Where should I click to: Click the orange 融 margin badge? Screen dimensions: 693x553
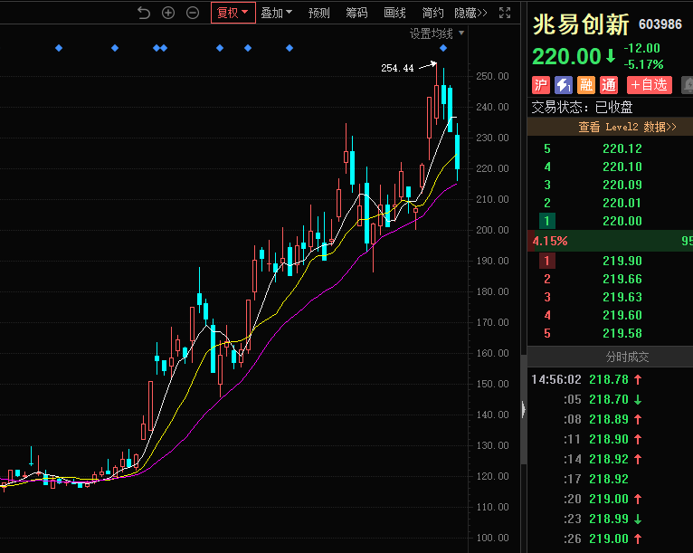(586, 85)
